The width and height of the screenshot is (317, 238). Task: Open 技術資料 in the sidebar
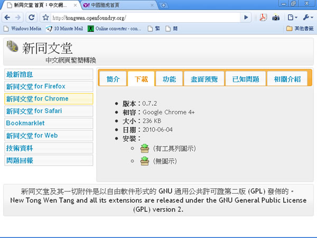click(x=49, y=148)
